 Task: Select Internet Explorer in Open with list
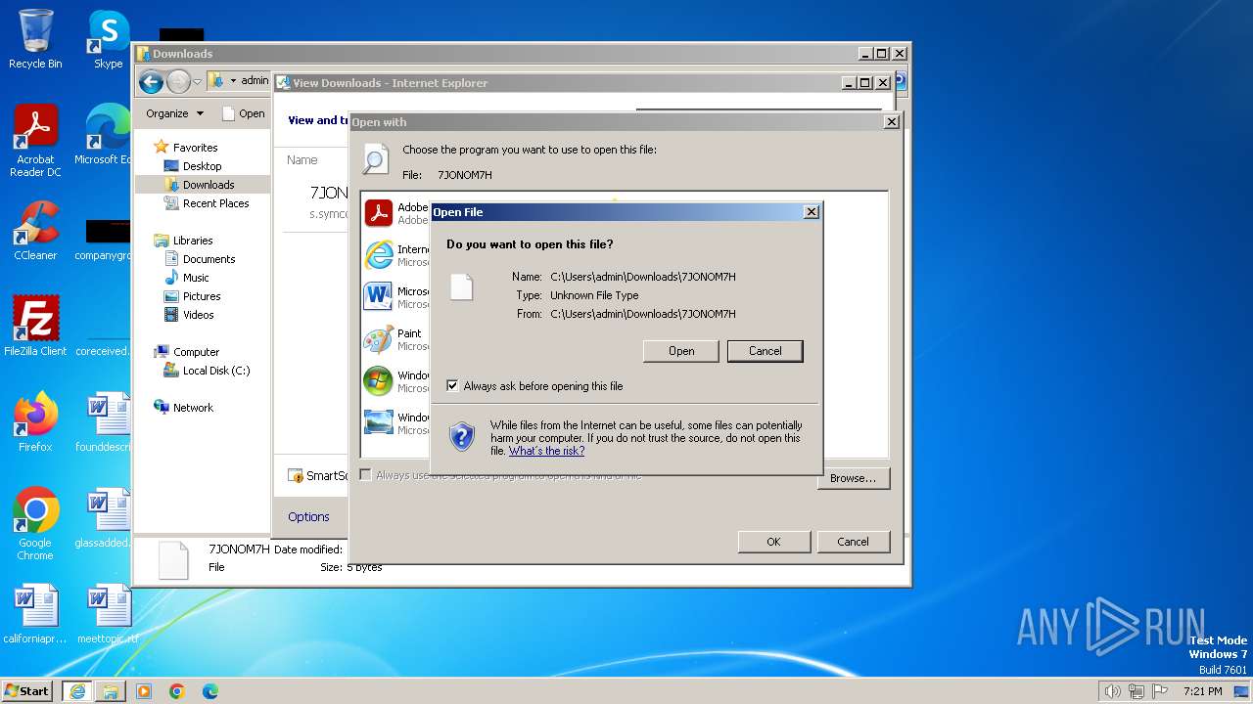[x=378, y=254]
